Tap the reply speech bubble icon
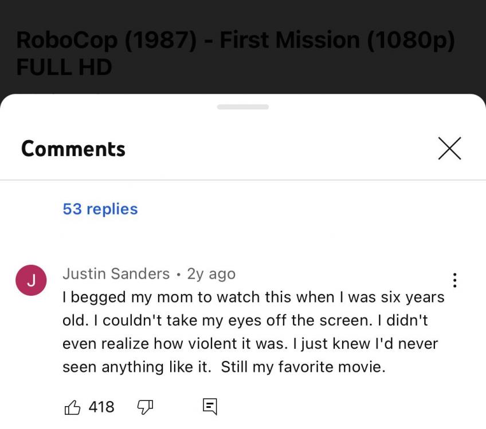This screenshot has width=486, height=429. click(210, 407)
